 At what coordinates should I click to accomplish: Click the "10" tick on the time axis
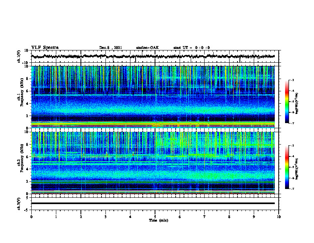pyautogui.click(x=279, y=217)
